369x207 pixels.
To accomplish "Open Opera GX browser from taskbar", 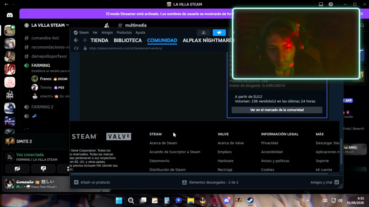I will pyautogui.click(x=214, y=201).
